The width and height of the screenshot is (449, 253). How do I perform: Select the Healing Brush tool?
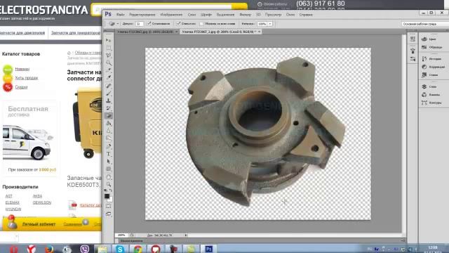[109, 86]
